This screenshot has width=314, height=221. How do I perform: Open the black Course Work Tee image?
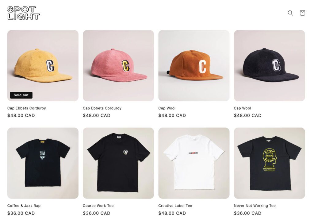(118, 163)
